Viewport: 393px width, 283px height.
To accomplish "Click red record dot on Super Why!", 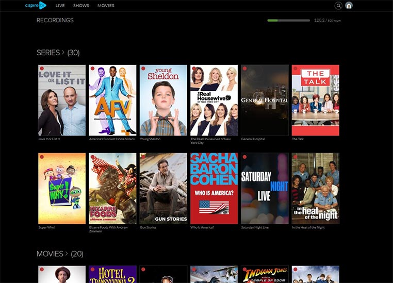I will click(42, 157).
